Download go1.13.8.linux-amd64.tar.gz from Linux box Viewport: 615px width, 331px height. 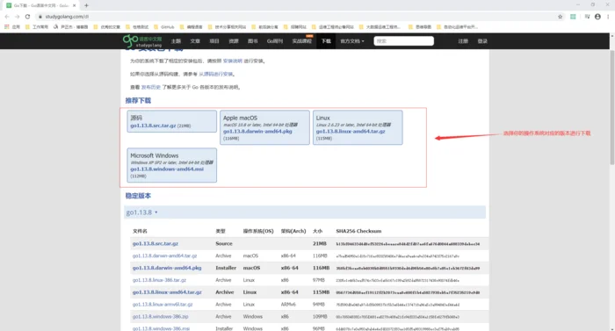coord(351,132)
